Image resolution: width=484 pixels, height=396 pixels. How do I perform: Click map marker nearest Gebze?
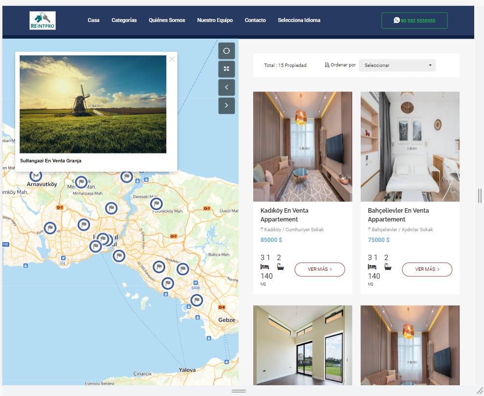point(197,300)
